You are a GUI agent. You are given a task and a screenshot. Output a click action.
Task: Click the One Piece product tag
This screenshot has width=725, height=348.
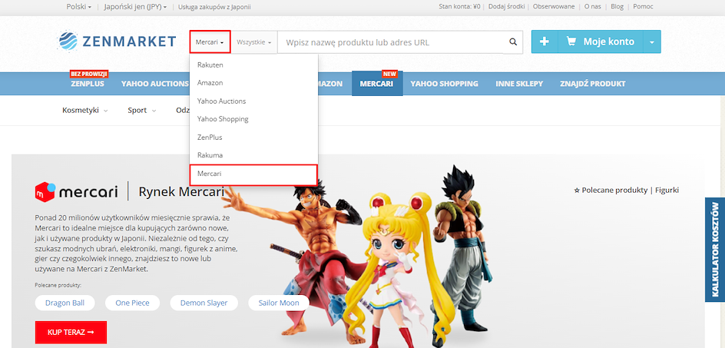[132, 303]
